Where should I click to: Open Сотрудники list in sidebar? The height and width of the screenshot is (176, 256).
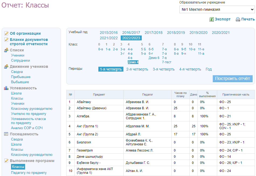click(20, 61)
